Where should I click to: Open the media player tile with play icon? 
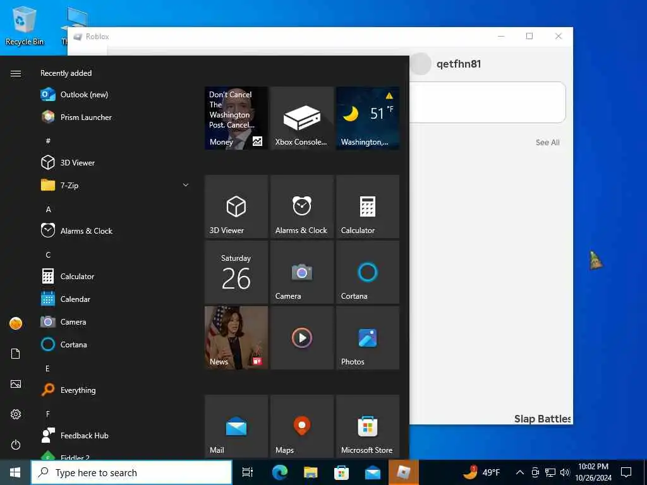[301, 338]
